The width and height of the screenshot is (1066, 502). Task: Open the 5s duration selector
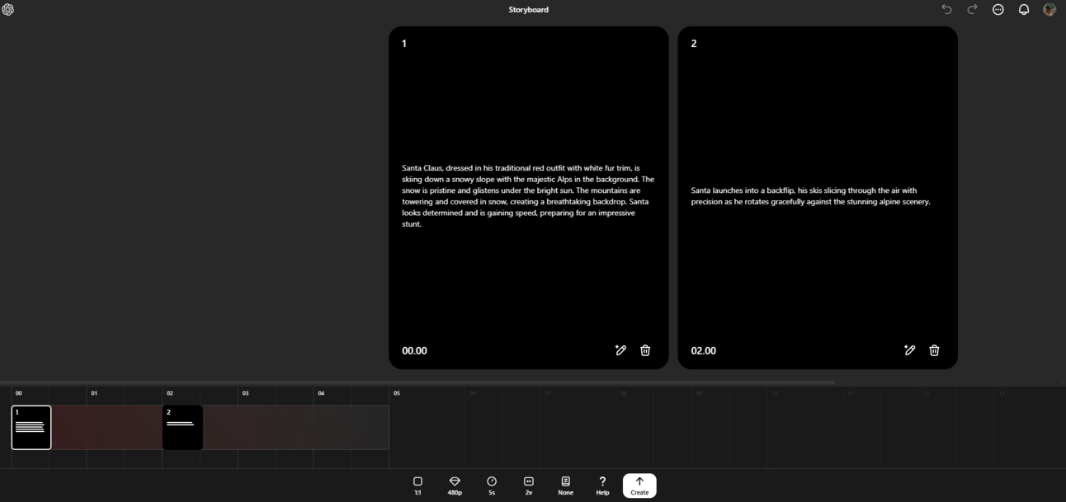click(492, 486)
